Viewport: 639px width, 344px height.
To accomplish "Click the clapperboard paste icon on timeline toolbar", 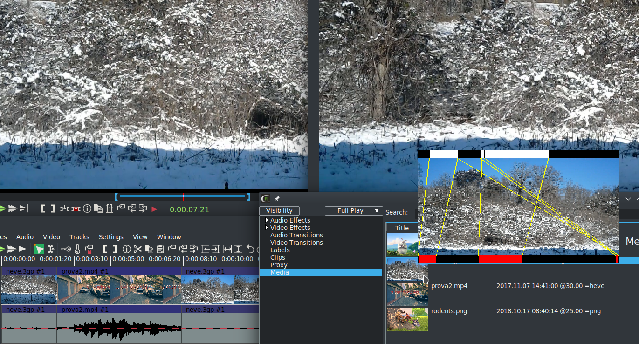I will 161,249.
